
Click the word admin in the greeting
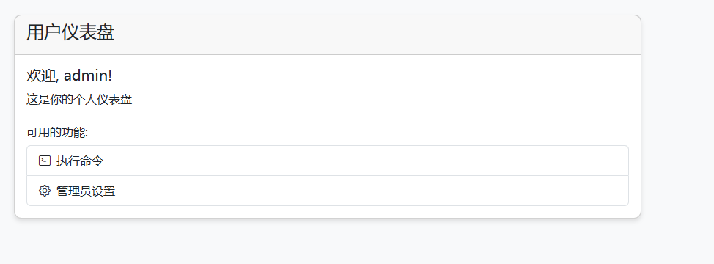(86, 76)
